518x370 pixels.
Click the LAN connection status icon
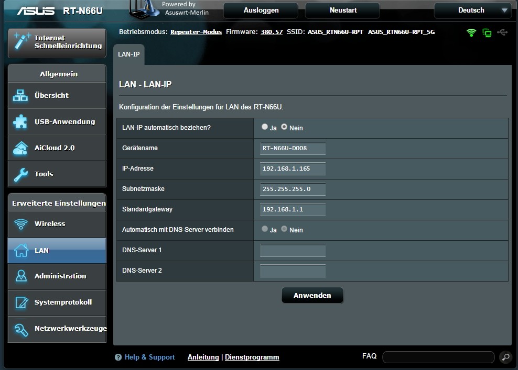pyautogui.click(x=487, y=33)
